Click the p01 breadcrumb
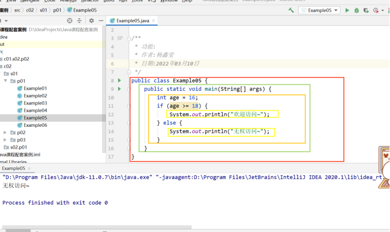This screenshot has width=390, height=232. (x=57, y=10)
